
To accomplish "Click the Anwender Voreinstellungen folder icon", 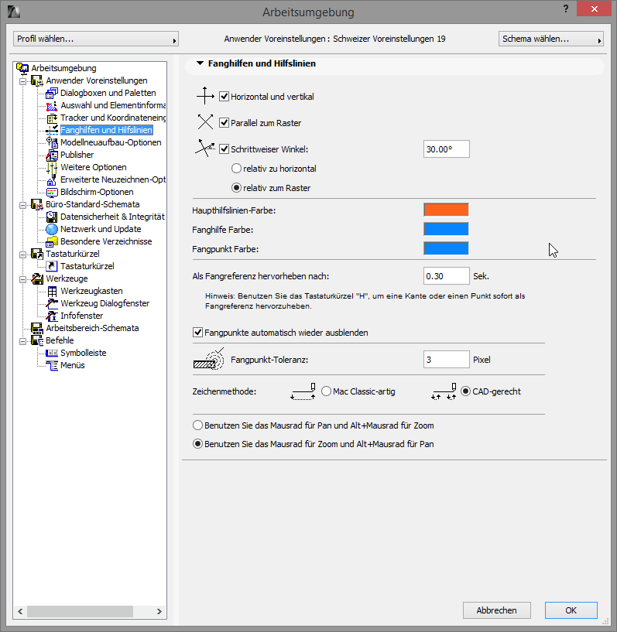I will [x=37, y=80].
